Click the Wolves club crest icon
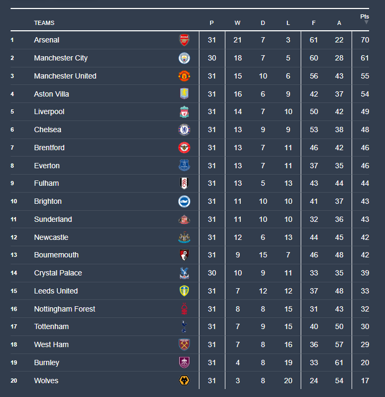The width and height of the screenshot is (385, 397). (184, 381)
